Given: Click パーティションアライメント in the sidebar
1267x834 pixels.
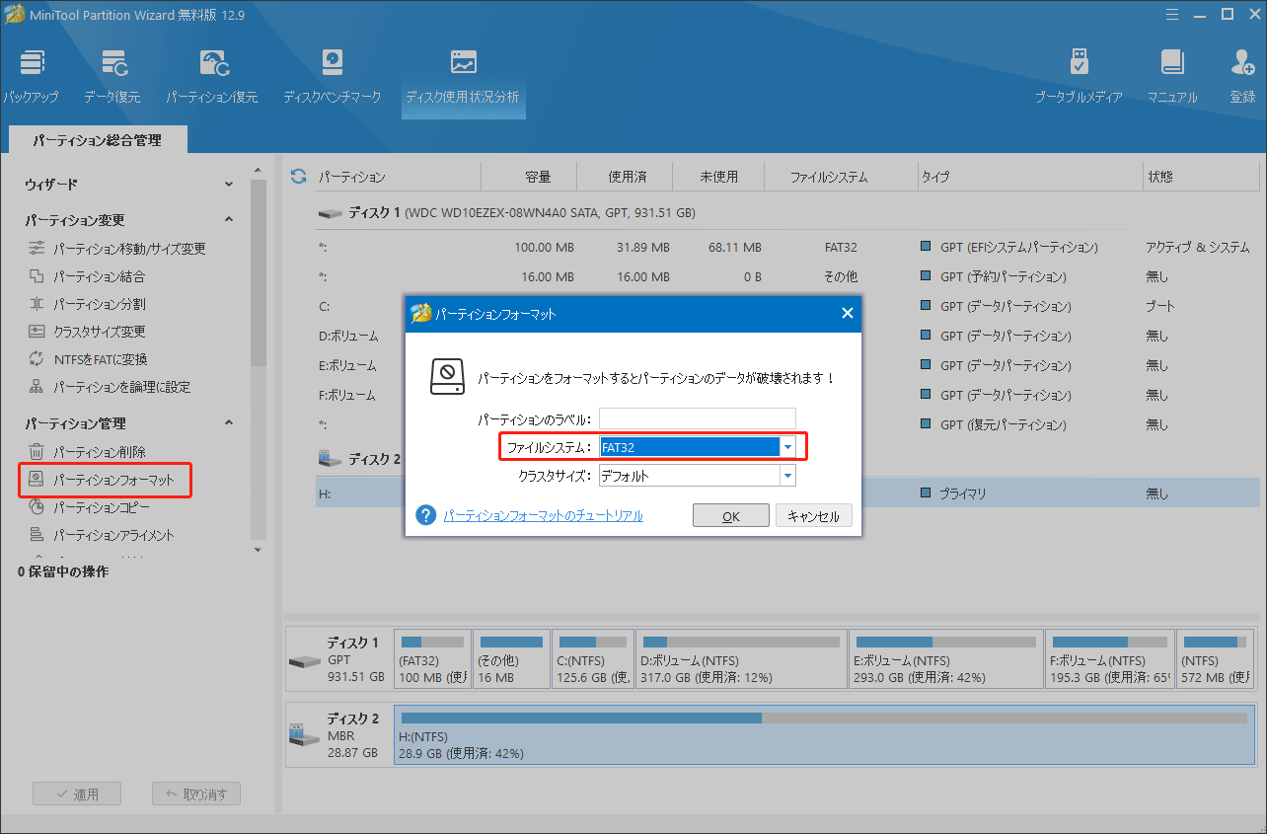Looking at the screenshot, I should (101, 535).
